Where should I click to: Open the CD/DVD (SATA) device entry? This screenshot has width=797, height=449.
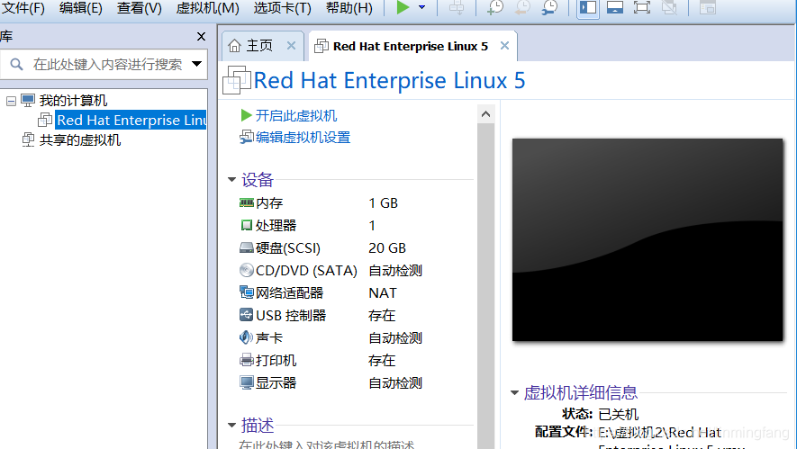(306, 270)
